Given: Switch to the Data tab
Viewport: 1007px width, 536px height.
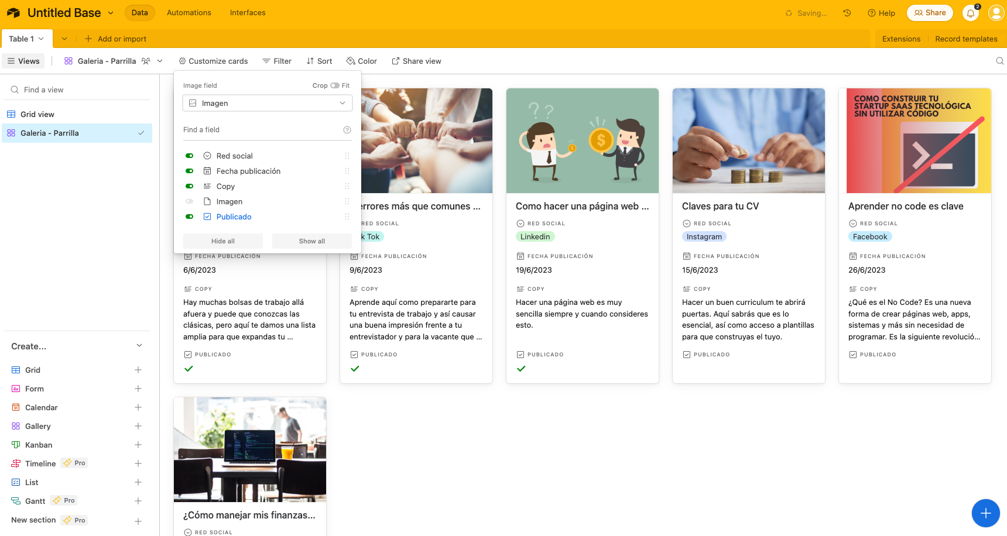Looking at the screenshot, I should (x=140, y=13).
